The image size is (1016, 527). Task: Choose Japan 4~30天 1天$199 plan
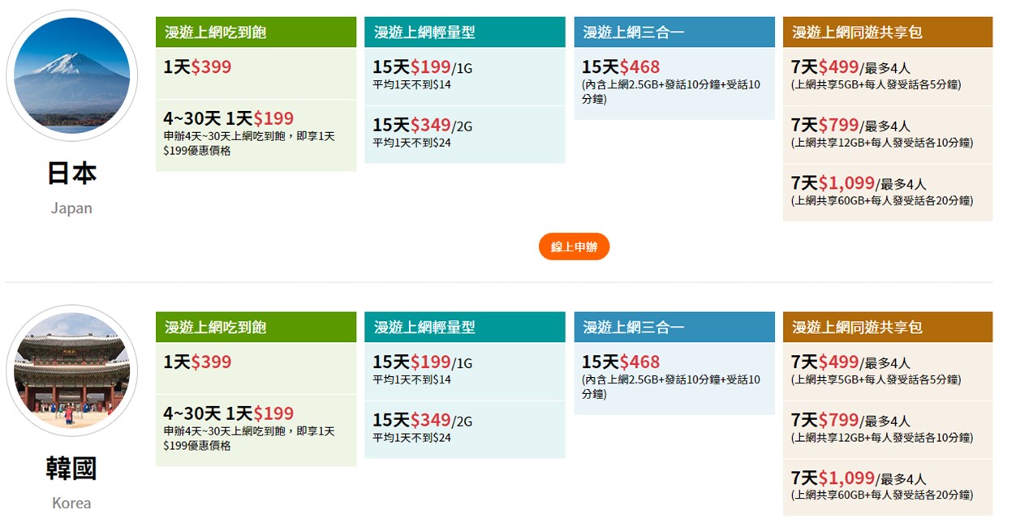coord(256,135)
